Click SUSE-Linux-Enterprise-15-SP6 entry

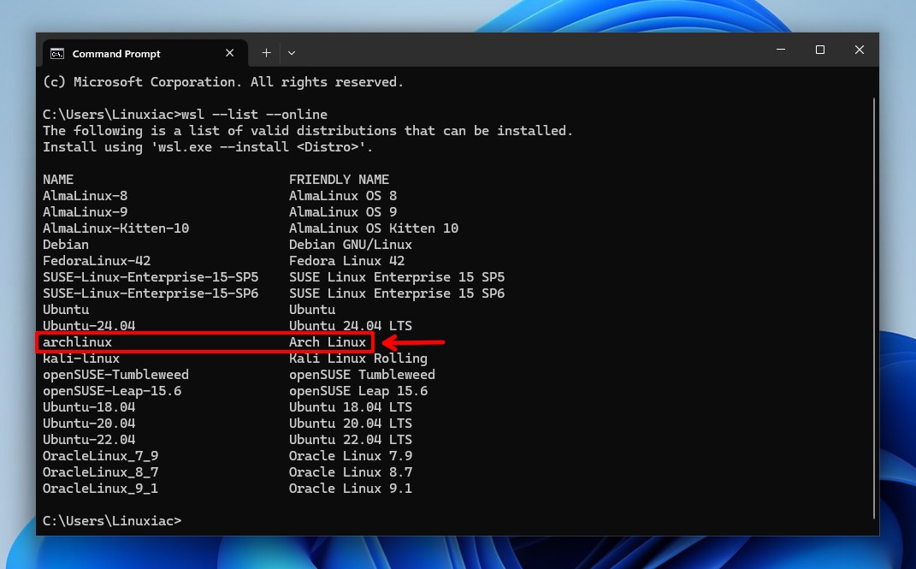[151, 293]
